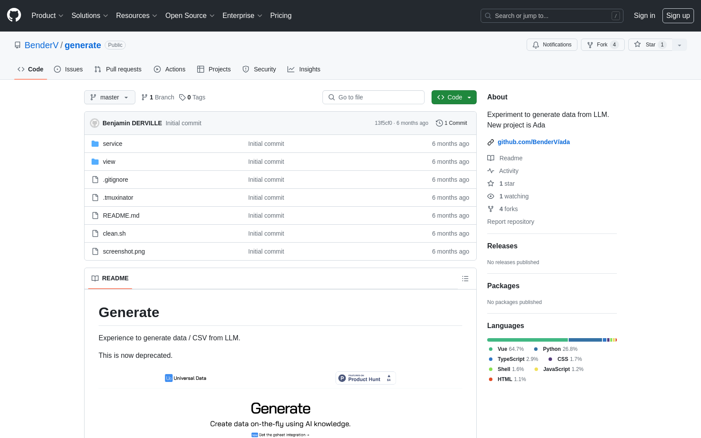This screenshot has height=438, width=701.
Task: Click Report repository link
Action: click(511, 222)
